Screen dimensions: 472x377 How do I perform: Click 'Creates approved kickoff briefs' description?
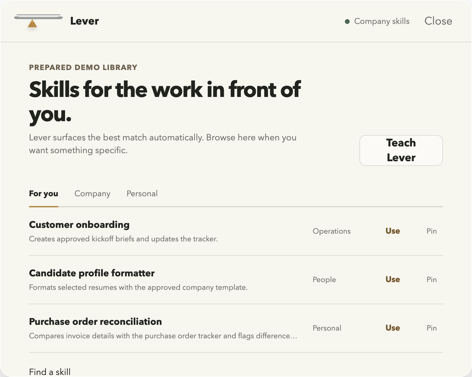[123, 239]
